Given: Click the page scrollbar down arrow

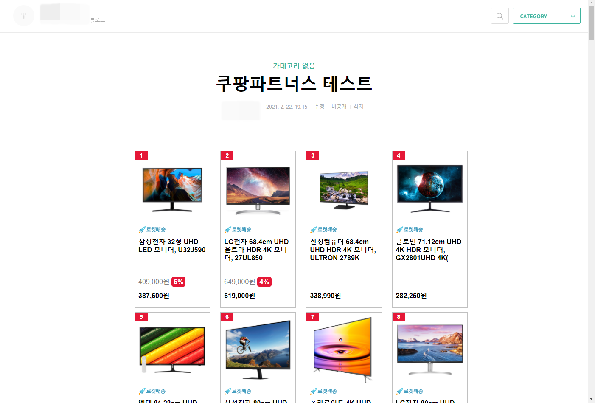Looking at the screenshot, I should (x=591, y=399).
